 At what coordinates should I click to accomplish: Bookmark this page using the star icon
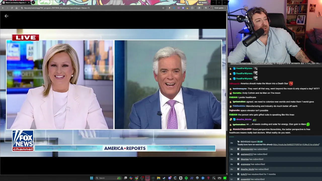[x=163, y=8]
